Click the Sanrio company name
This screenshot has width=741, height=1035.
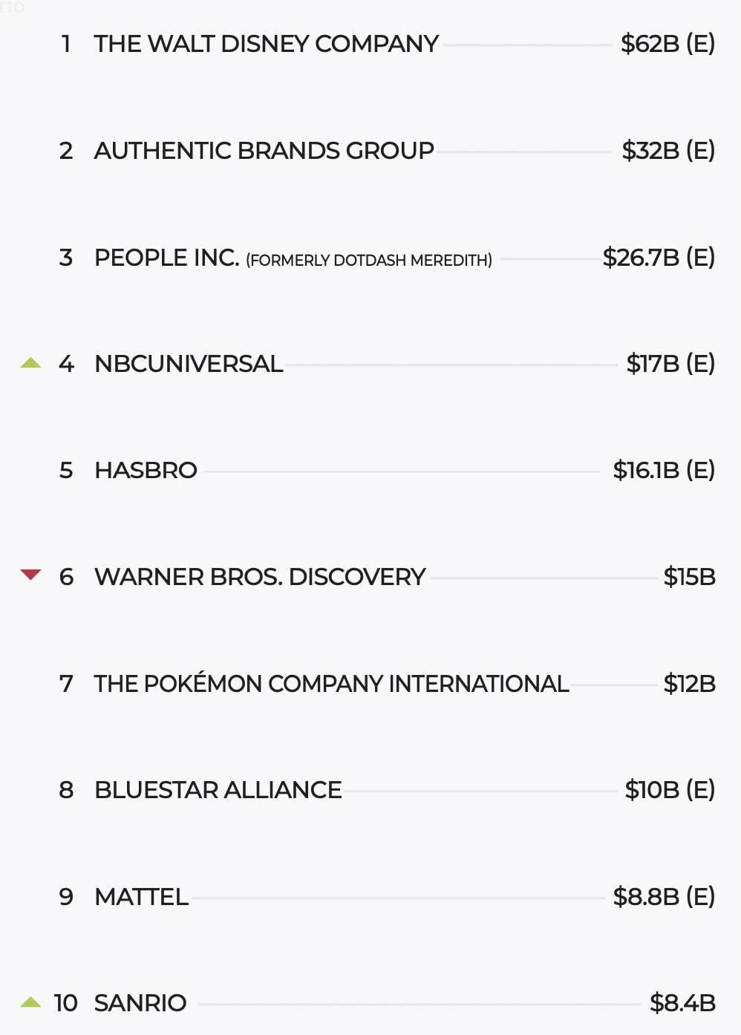point(140,1003)
